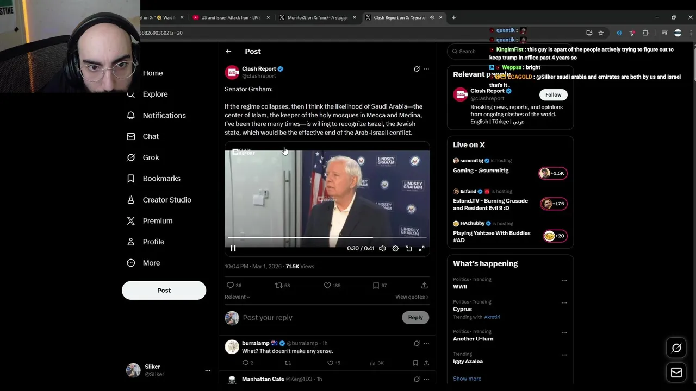Click the Premium X icon
This screenshot has height=391, width=696.
click(x=130, y=221)
